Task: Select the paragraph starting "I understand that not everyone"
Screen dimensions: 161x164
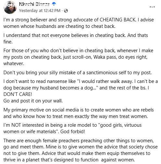Action: pyautogui.click(x=76, y=39)
